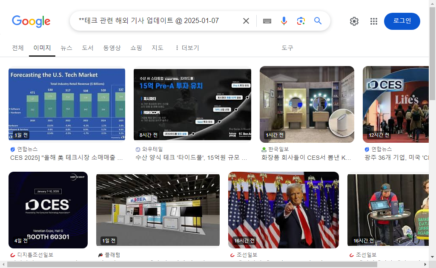Viewport: 436px width, 268px height.
Task: Click 와우테일 source label
Action: tap(152, 149)
